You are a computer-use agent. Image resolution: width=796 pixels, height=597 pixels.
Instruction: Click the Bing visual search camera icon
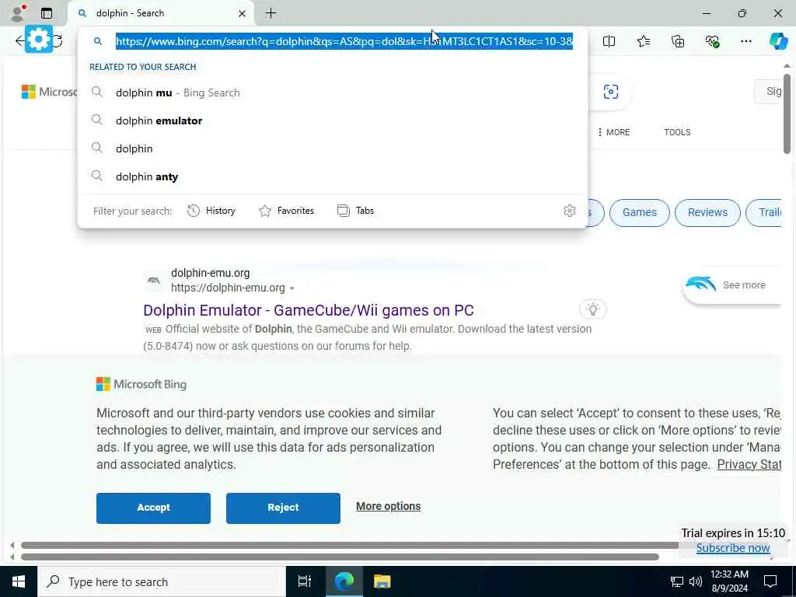(x=611, y=92)
